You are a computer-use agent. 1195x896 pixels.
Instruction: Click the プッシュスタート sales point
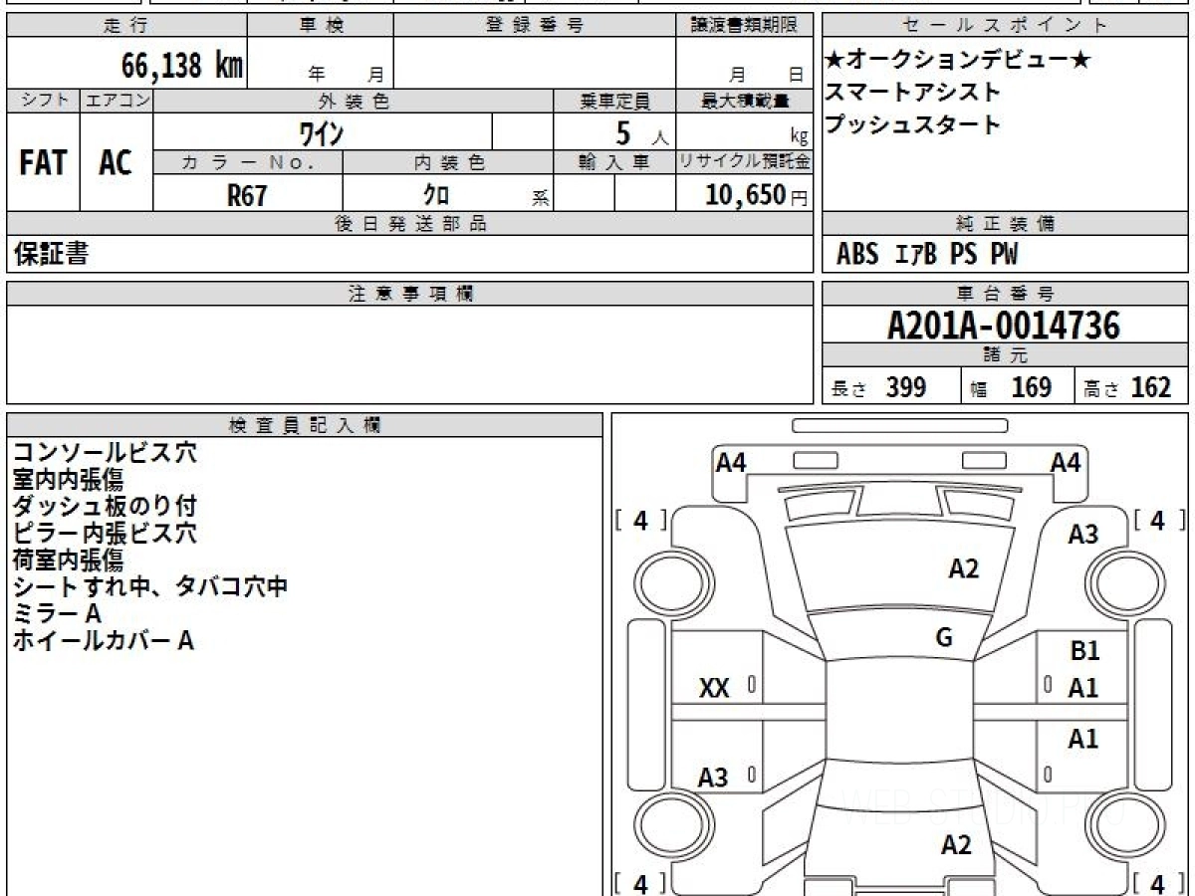(912, 125)
